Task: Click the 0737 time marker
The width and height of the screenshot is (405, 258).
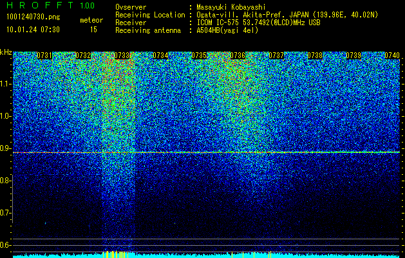Action: (x=276, y=55)
